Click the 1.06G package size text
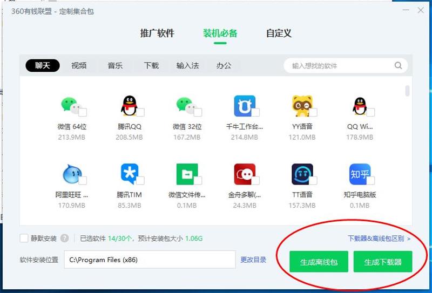Screen dimensions: 432x293 coord(194,239)
